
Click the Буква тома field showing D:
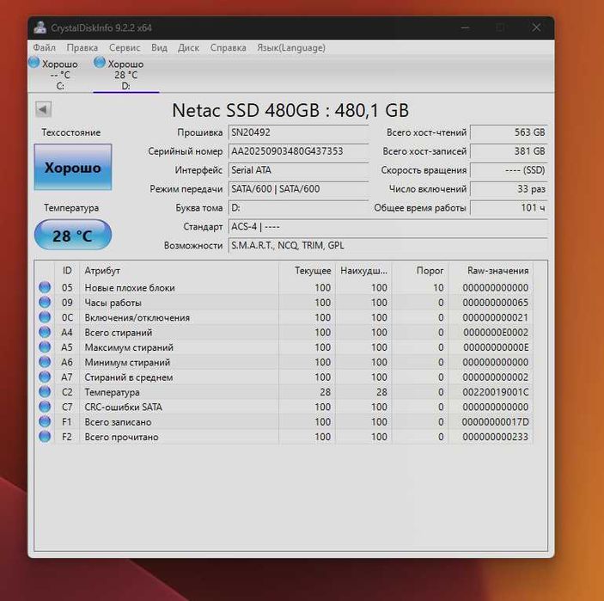click(x=298, y=208)
